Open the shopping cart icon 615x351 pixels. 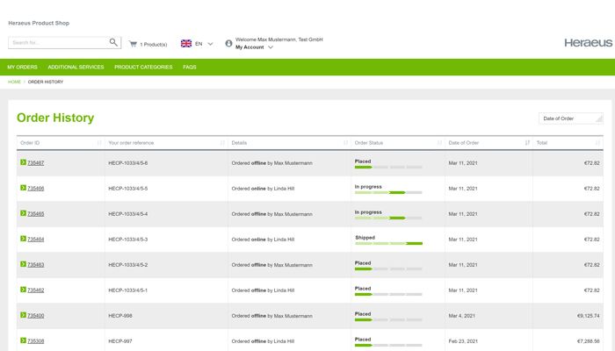pos(134,43)
